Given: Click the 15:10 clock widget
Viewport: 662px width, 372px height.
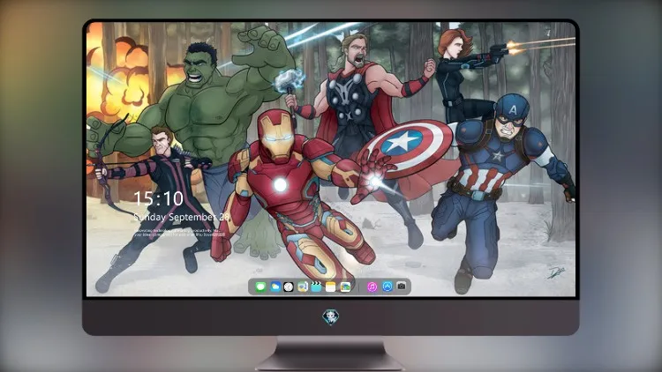Looking at the screenshot, I should (x=158, y=198).
